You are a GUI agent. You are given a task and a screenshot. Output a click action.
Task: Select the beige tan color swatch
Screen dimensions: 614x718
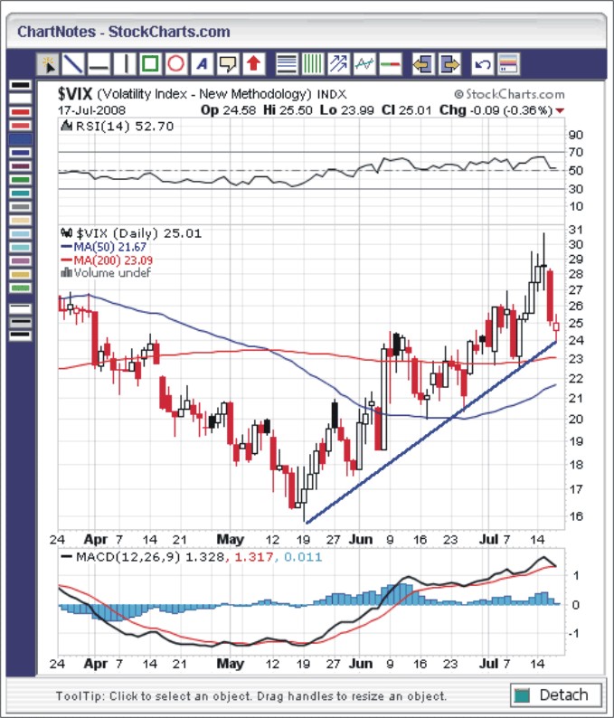[x=20, y=221]
